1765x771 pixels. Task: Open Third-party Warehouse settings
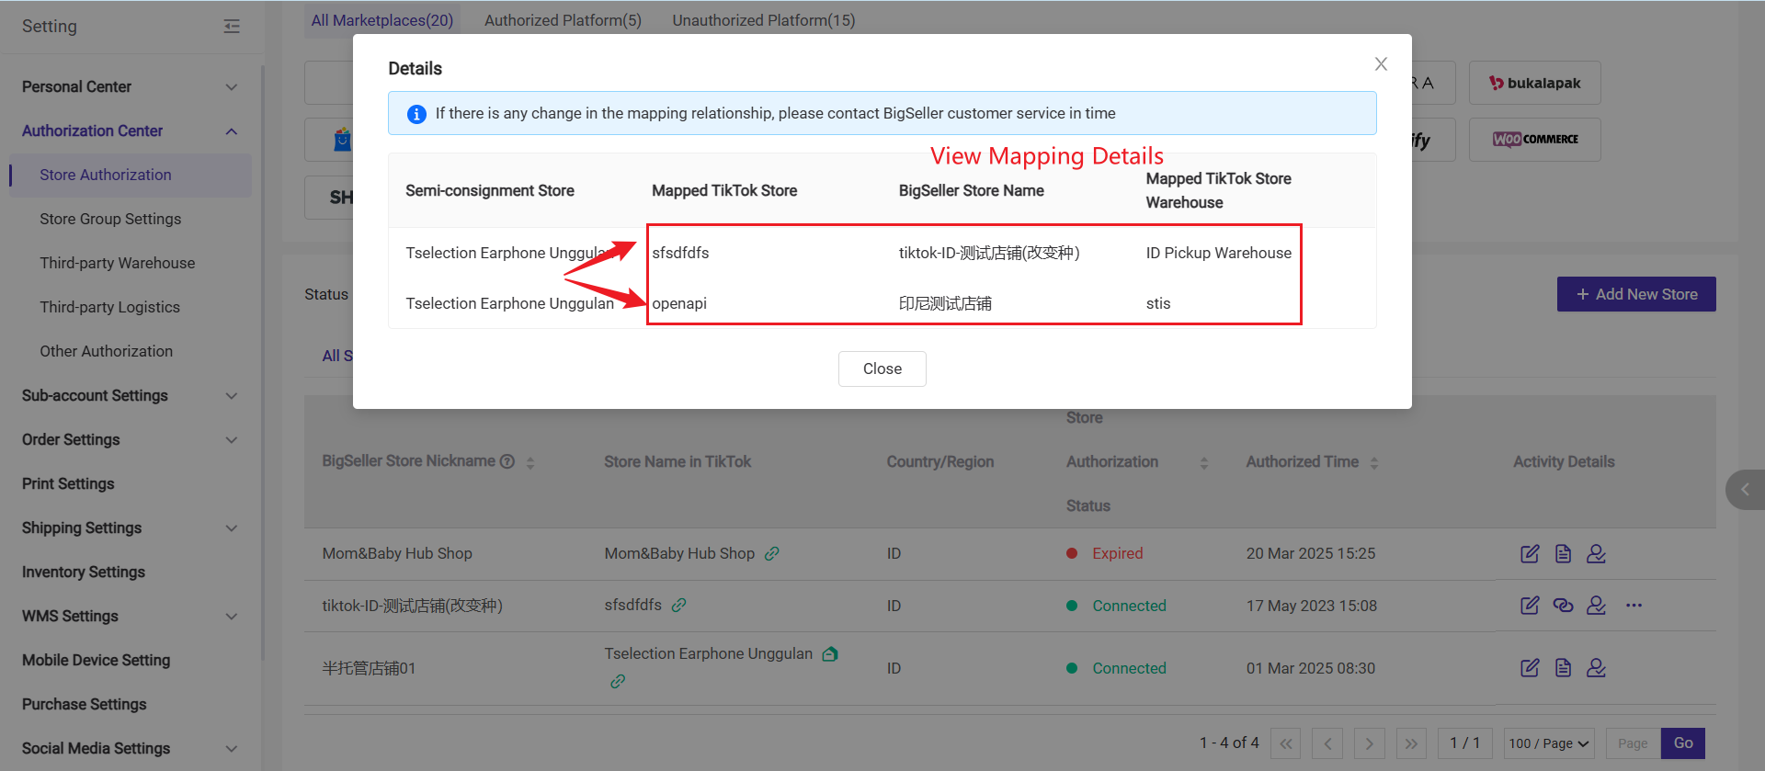point(117,263)
